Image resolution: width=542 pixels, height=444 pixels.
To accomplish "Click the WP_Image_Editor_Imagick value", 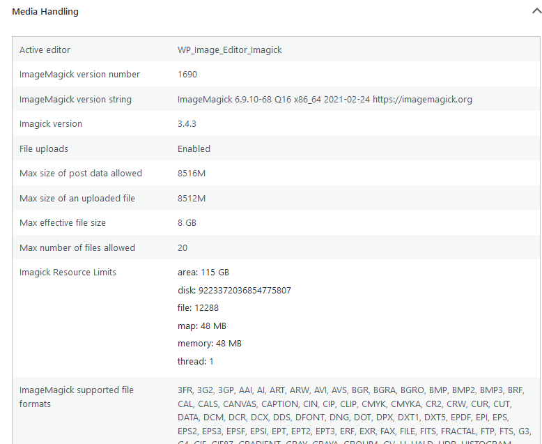I will [229, 49].
